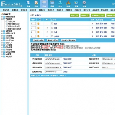Open 管理评论 in the secondary menu bar
115x115 pixels.
tap(42, 10)
